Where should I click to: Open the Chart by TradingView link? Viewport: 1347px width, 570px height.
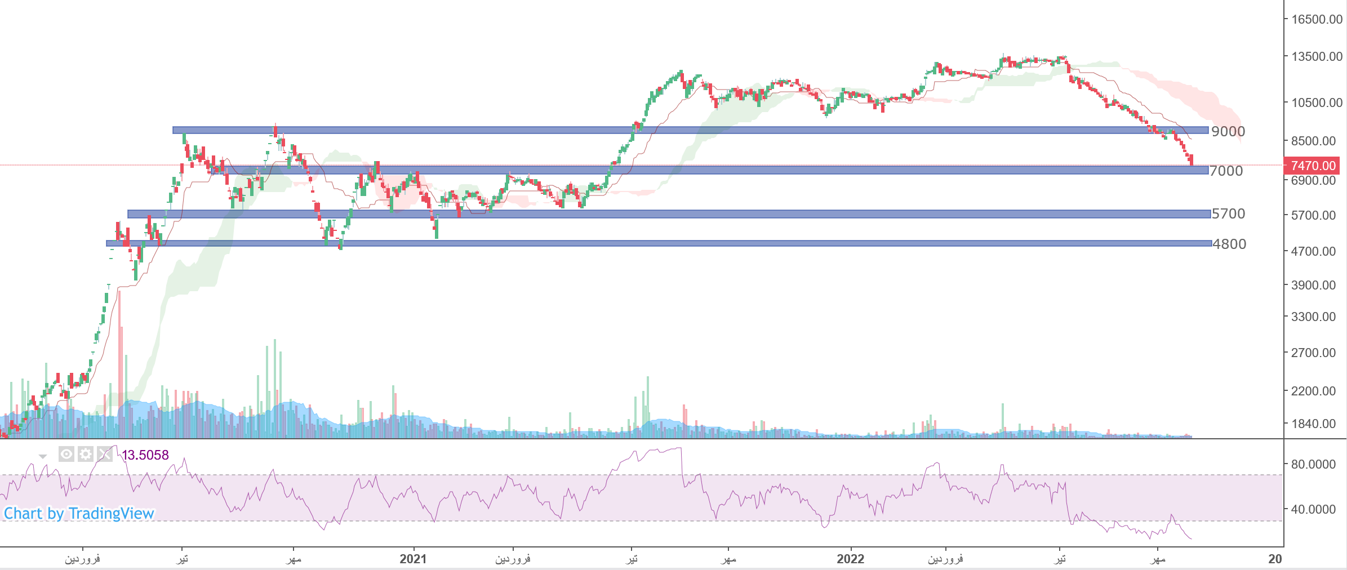click(79, 514)
